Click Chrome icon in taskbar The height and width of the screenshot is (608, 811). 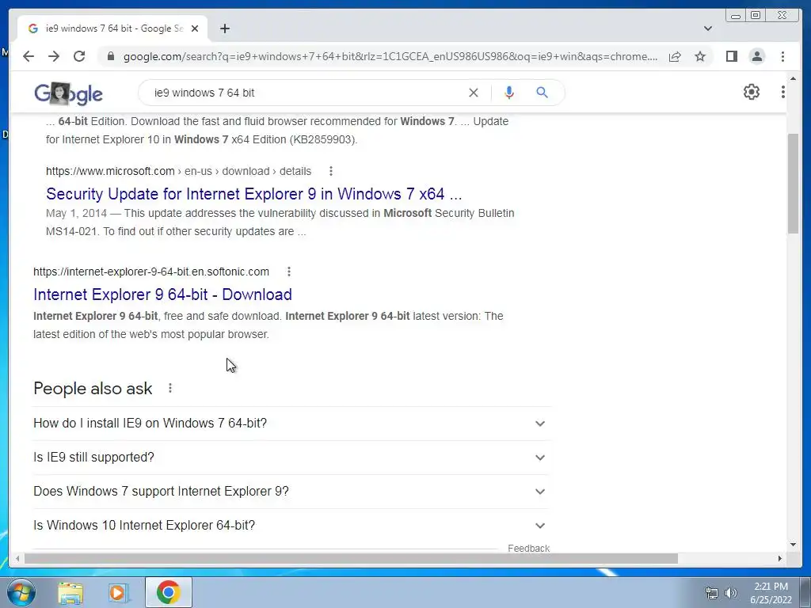pos(168,592)
